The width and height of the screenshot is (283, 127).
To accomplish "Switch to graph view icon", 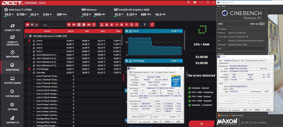I will [37, 25].
